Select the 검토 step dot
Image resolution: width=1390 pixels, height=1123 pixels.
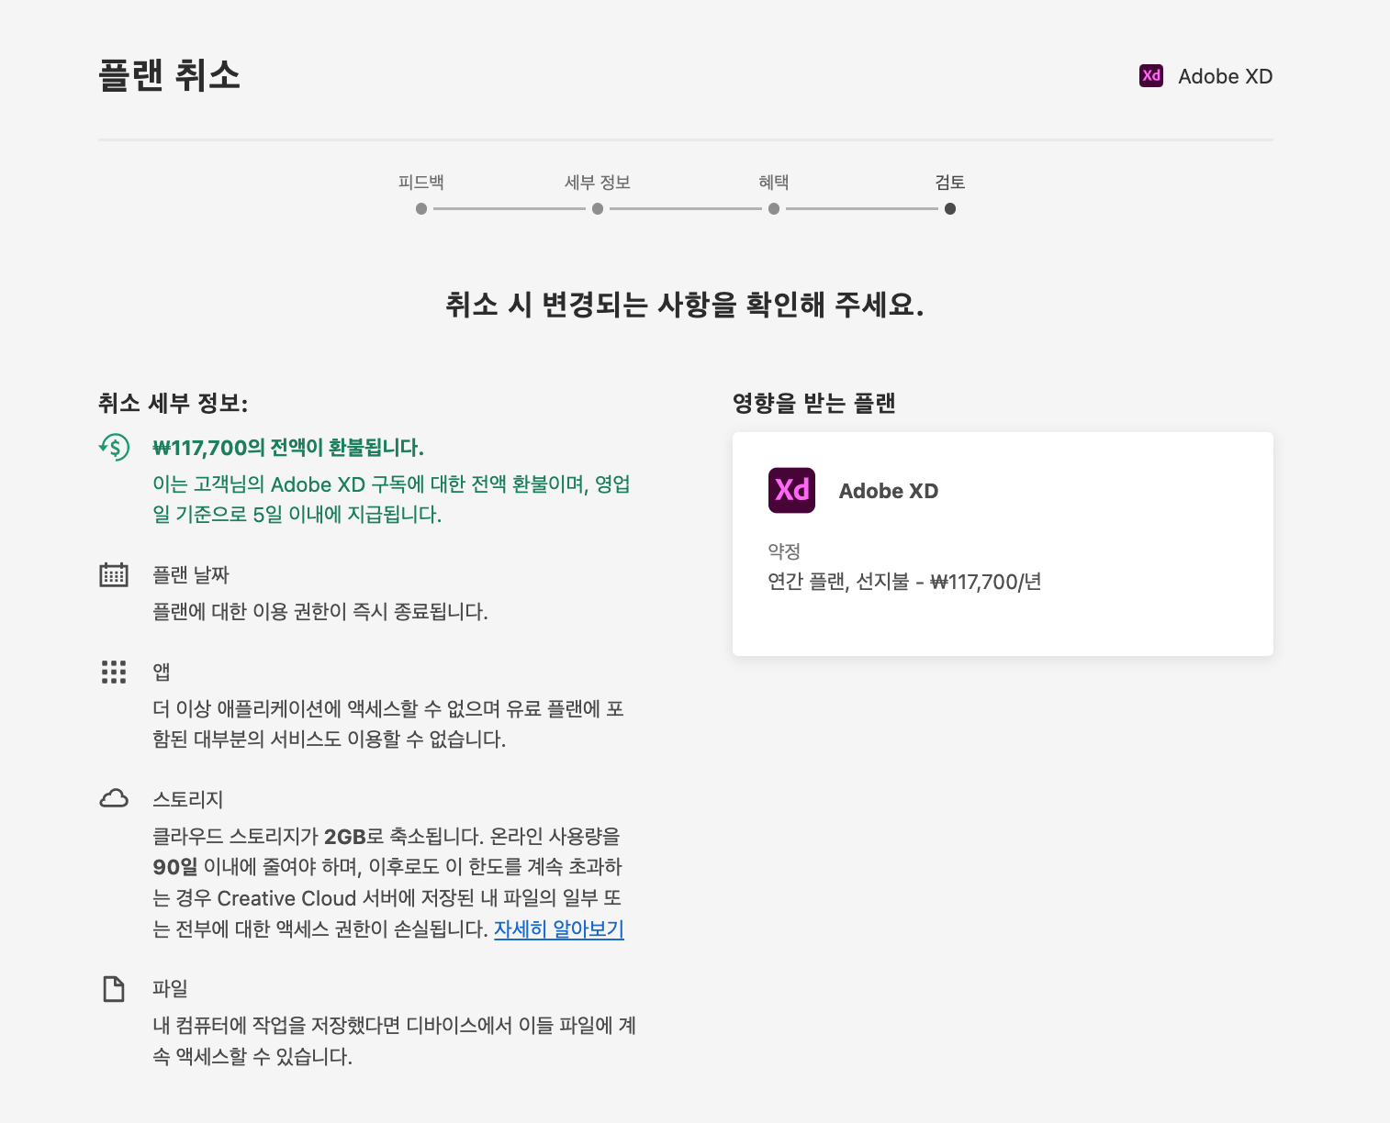[950, 208]
